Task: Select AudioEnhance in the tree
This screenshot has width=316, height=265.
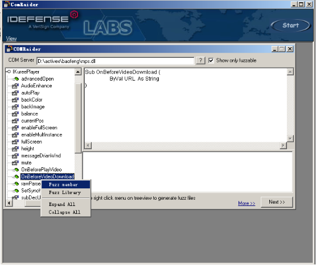Action: point(36,86)
